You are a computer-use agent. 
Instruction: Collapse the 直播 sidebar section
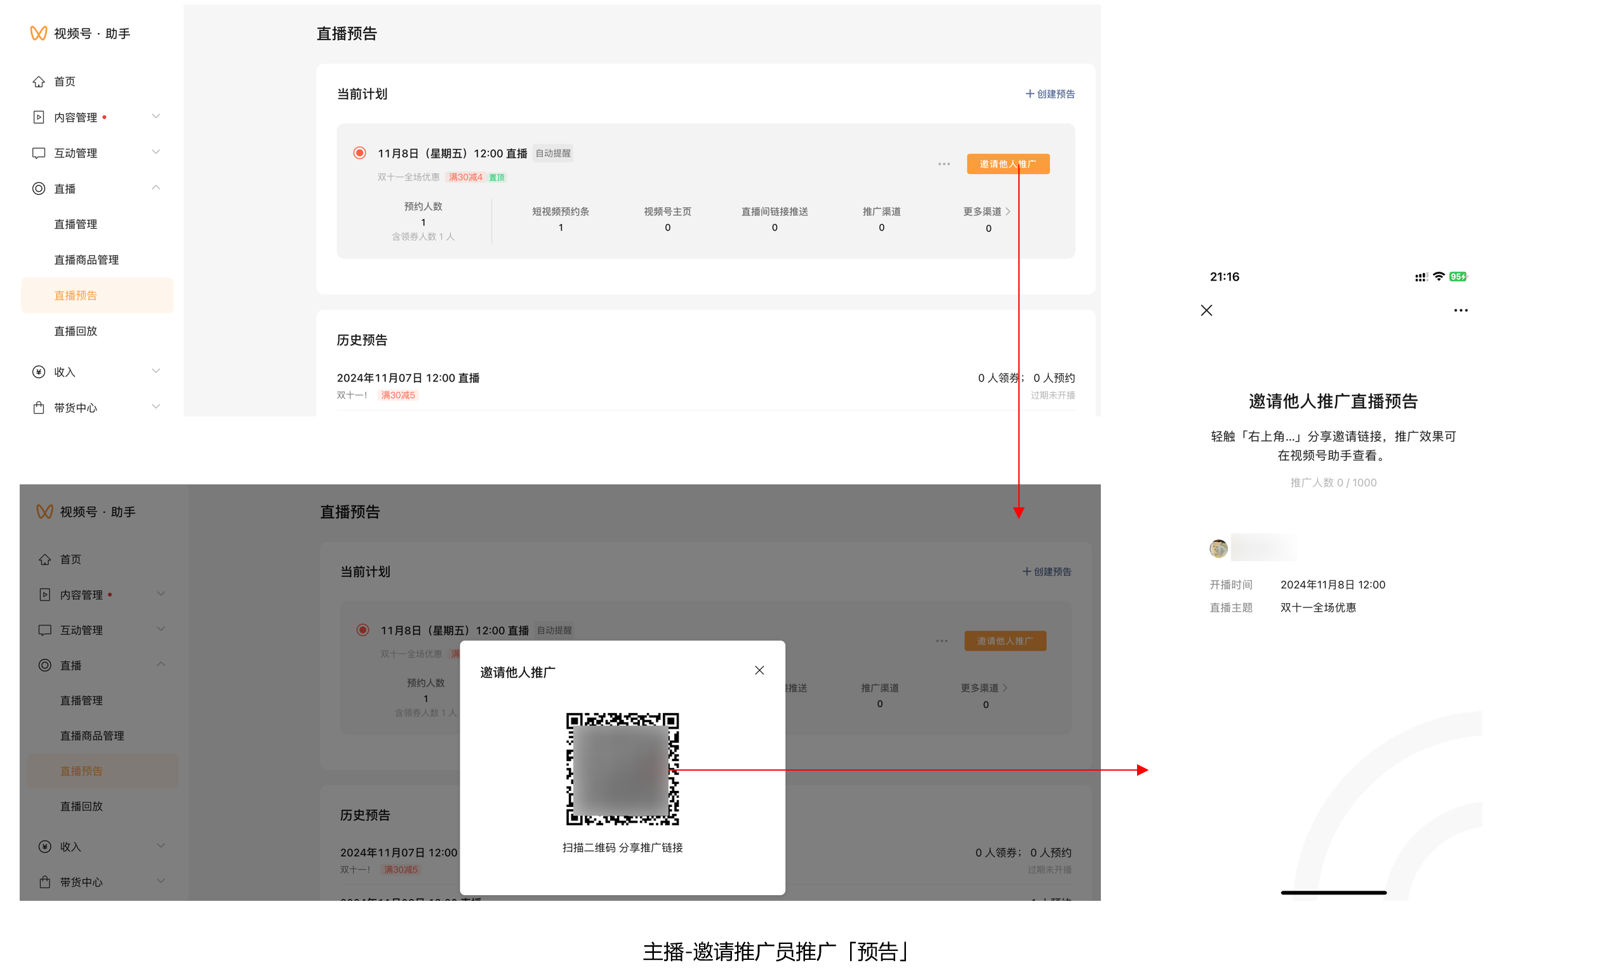pyautogui.click(x=156, y=188)
